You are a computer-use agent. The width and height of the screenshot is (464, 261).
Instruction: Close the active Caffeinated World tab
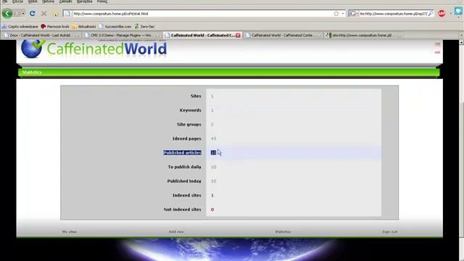coord(238,36)
